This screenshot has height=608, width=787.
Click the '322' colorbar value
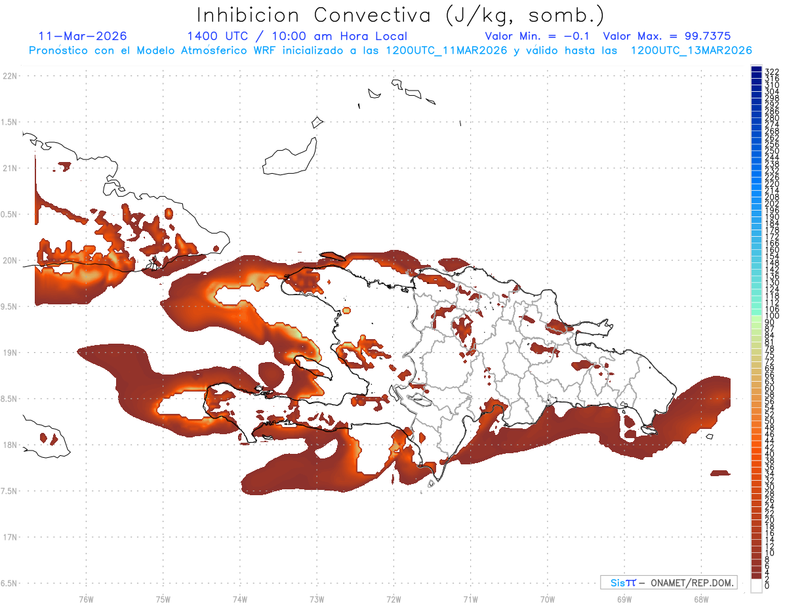pos(772,71)
